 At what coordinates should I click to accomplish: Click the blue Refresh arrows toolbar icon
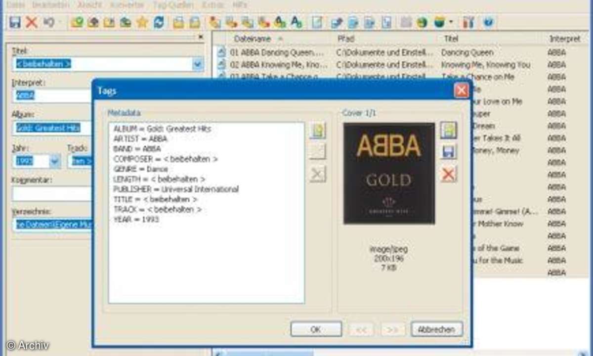point(159,22)
